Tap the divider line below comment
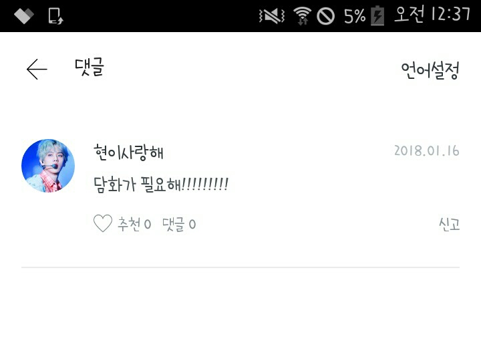The height and width of the screenshot is (361, 481). coord(240,267)
